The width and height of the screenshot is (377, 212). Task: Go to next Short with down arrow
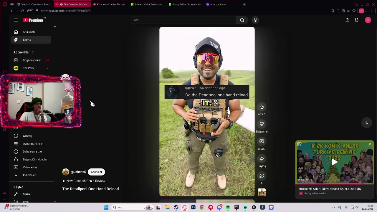coord(367,123)
